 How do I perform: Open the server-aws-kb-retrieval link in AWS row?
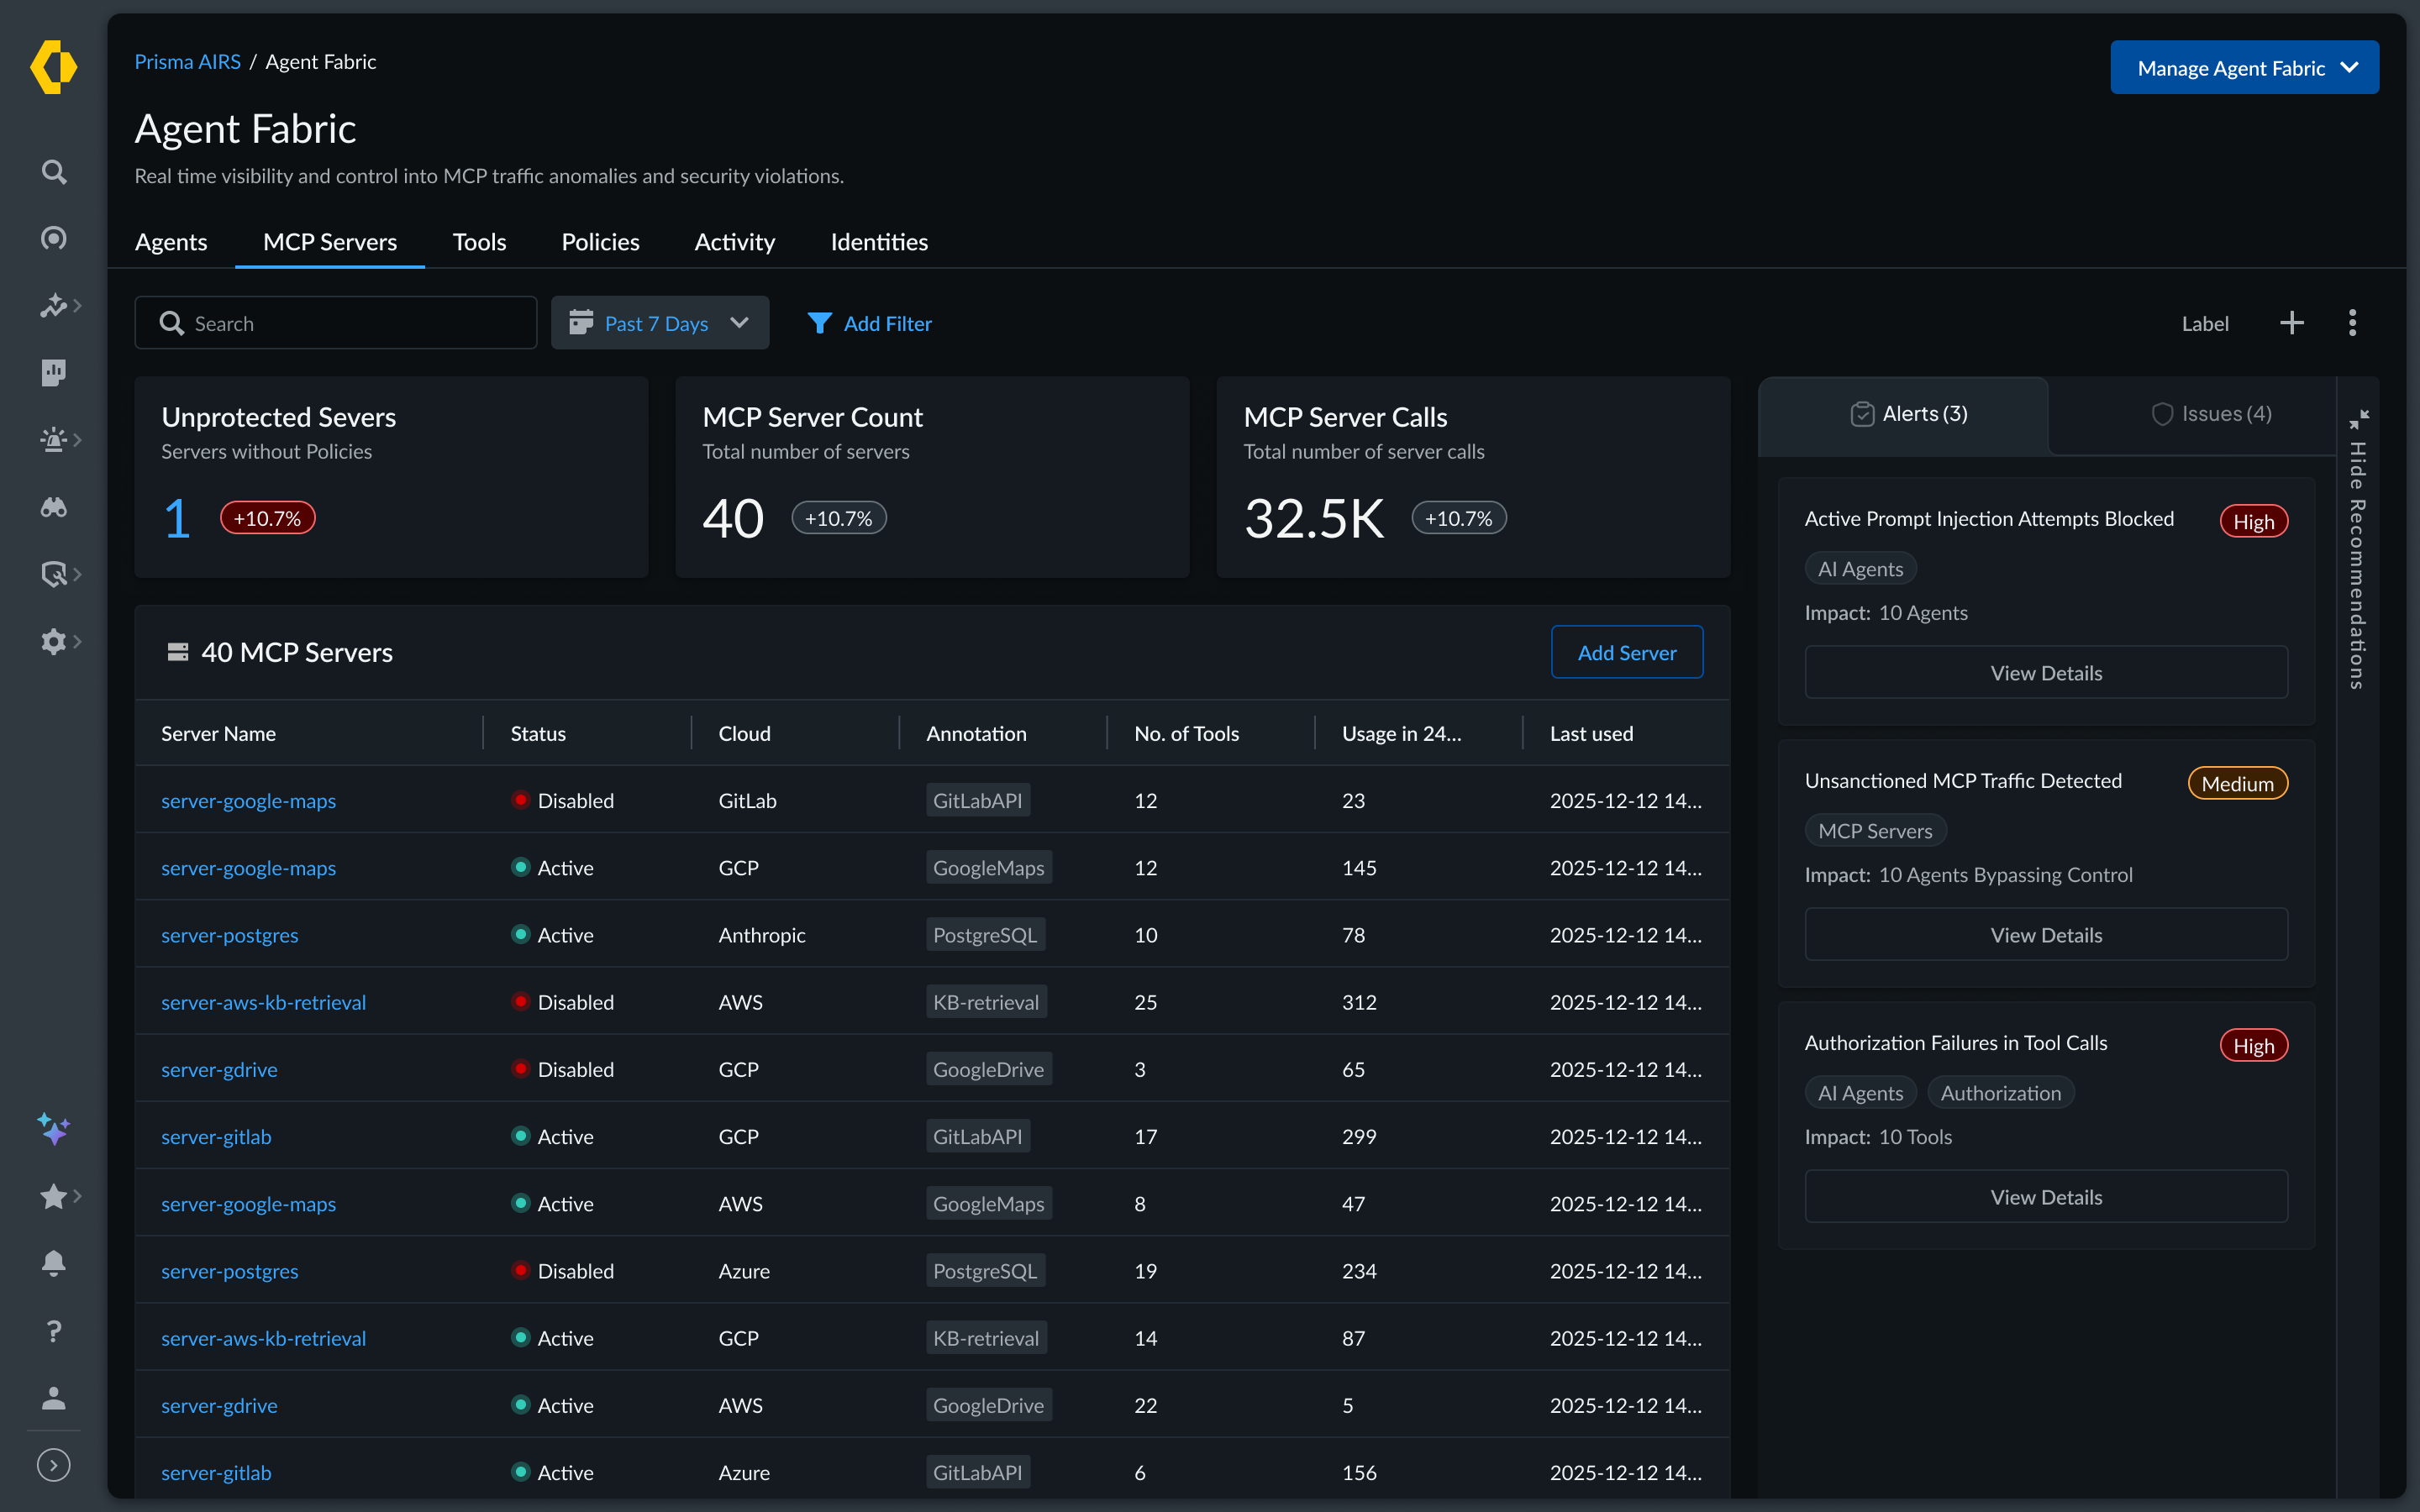click(x=263, y=1002)
